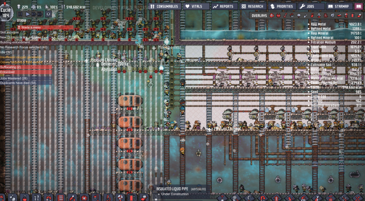
Task: Open the codex book icon
Action: 358,7
